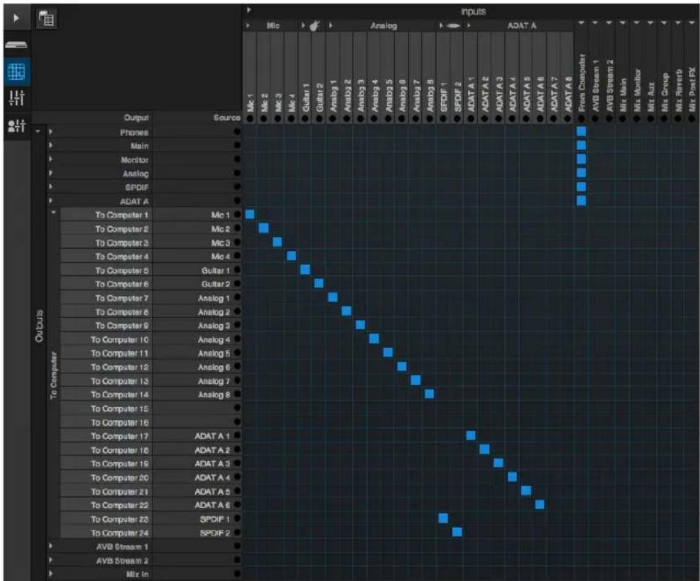Select the Routing grid view icon
The height and width of the screenshot is (581, 700).
17,71
